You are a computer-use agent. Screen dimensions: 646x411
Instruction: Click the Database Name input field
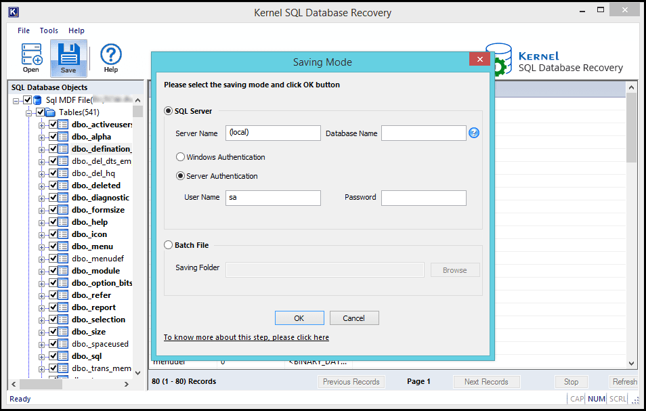(423, 133)
